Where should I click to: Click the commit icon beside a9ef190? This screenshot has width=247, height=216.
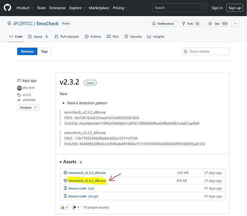point(19,100)
